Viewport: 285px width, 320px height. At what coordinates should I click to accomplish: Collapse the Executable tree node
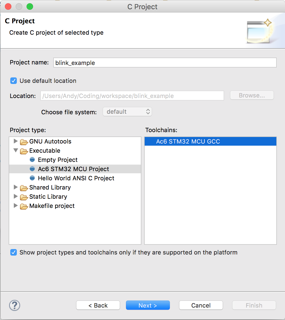pos(15,151)
